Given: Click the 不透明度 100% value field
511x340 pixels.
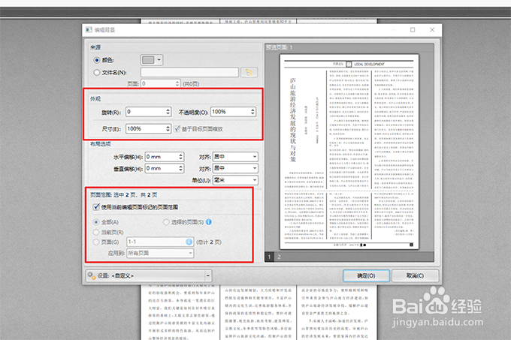Looking at the screenshot, I should coord(231,112).
